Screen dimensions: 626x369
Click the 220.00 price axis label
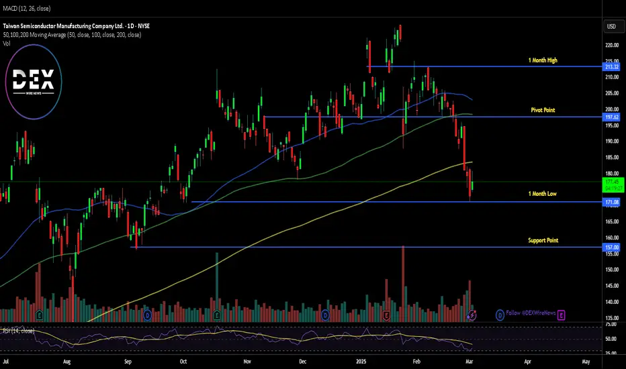coord(612,46)
